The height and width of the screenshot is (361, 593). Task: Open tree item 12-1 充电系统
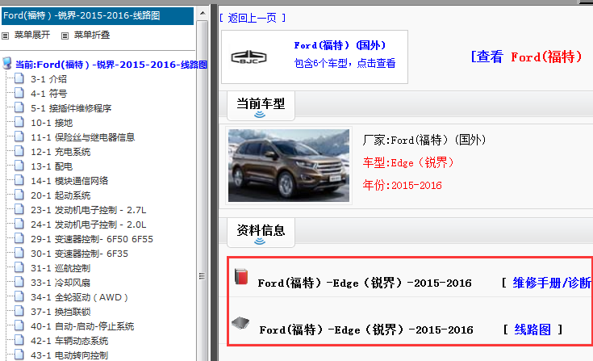click(x=61, y=152)
